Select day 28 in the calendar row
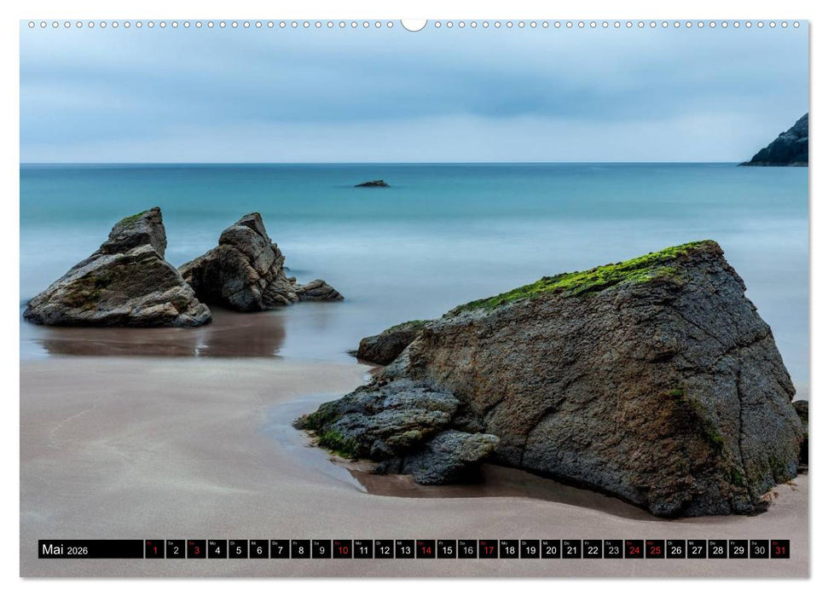Screen dimensions: 828x597 click(x=717, y=550)
